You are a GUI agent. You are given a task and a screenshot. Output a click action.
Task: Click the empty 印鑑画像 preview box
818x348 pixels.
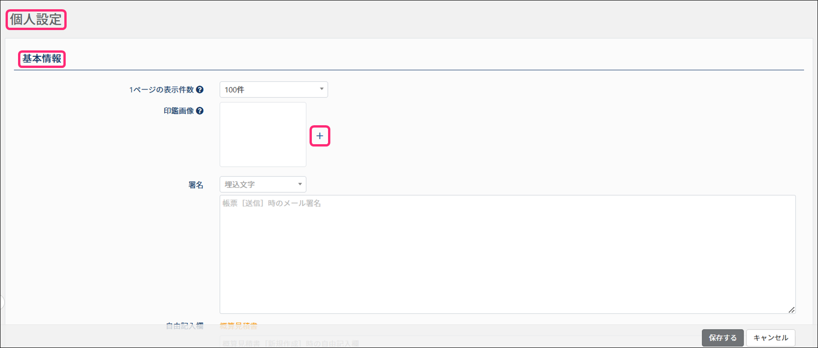[263, 134]
